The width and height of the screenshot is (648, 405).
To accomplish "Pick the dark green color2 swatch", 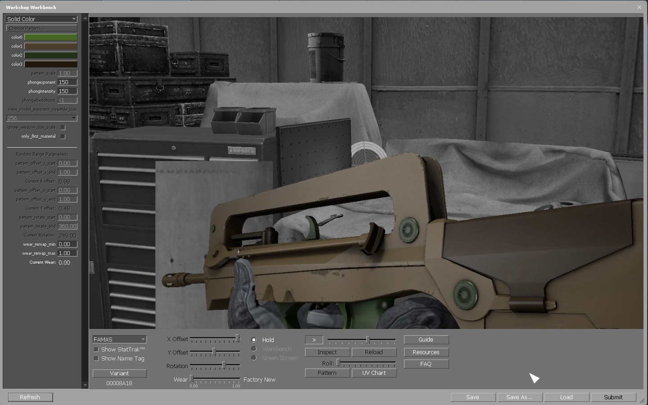I will pos(51,55).
